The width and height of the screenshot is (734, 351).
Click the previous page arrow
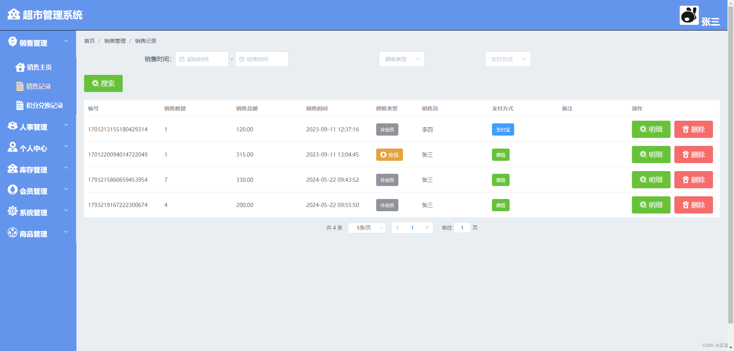click(x=398, y=228)
